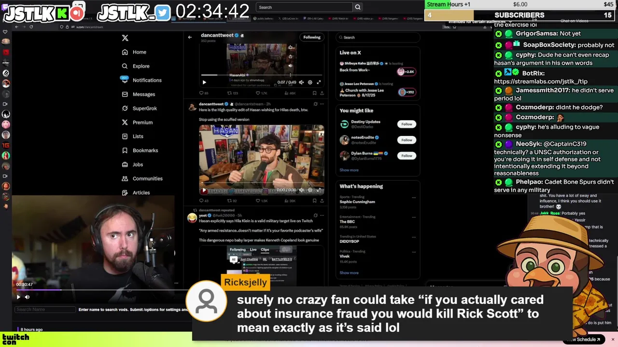Open SuperGrok in X sidebar
Viewport: 618px width, 347px height.
coord(139,108)
